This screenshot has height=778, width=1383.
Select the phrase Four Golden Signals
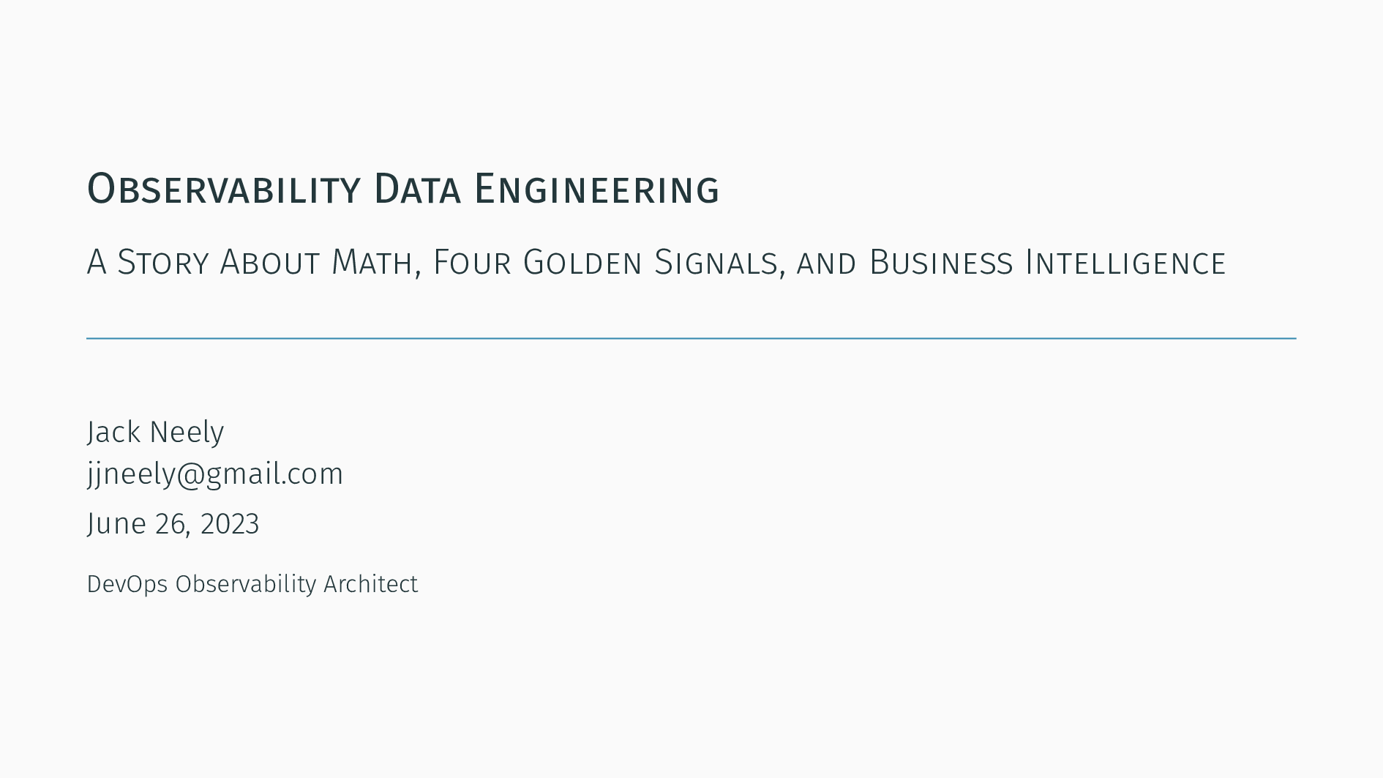point(605,262)
